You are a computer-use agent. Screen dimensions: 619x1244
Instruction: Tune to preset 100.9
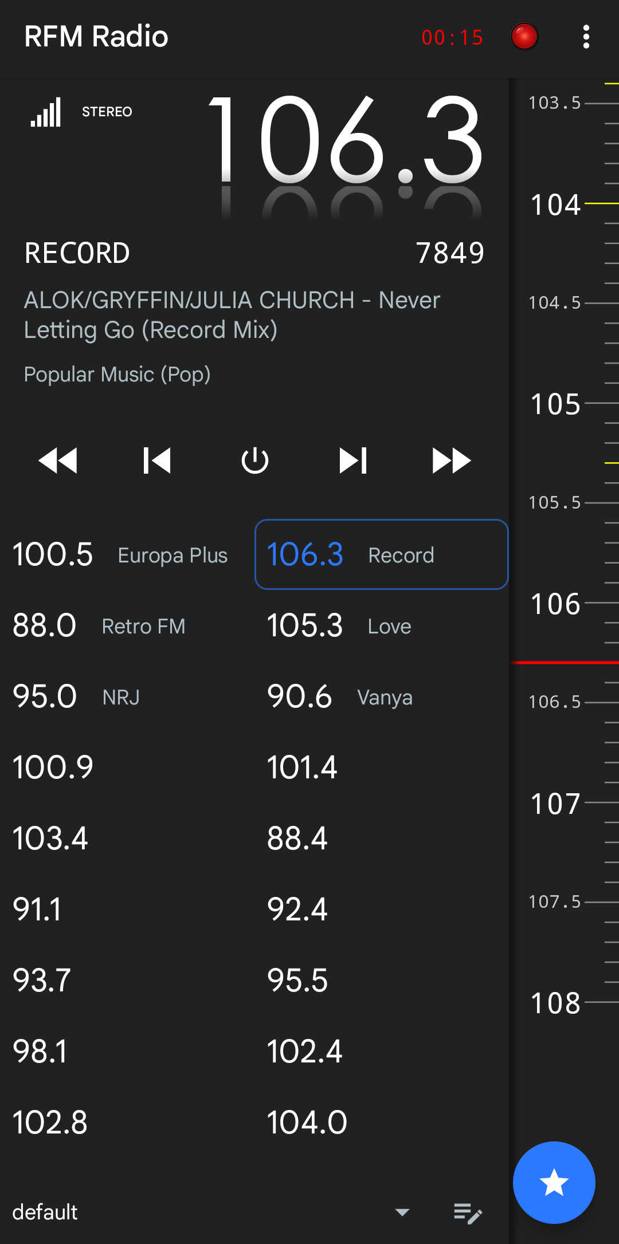coord(127,767)
